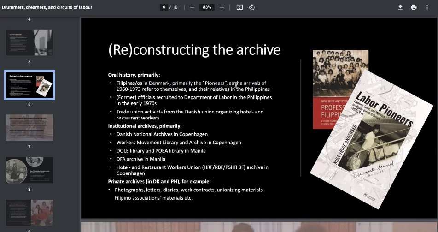The width and height of the screenshot is (438, 232).
Task: Open page 7 thumbnail
Action: pos(29,128)
